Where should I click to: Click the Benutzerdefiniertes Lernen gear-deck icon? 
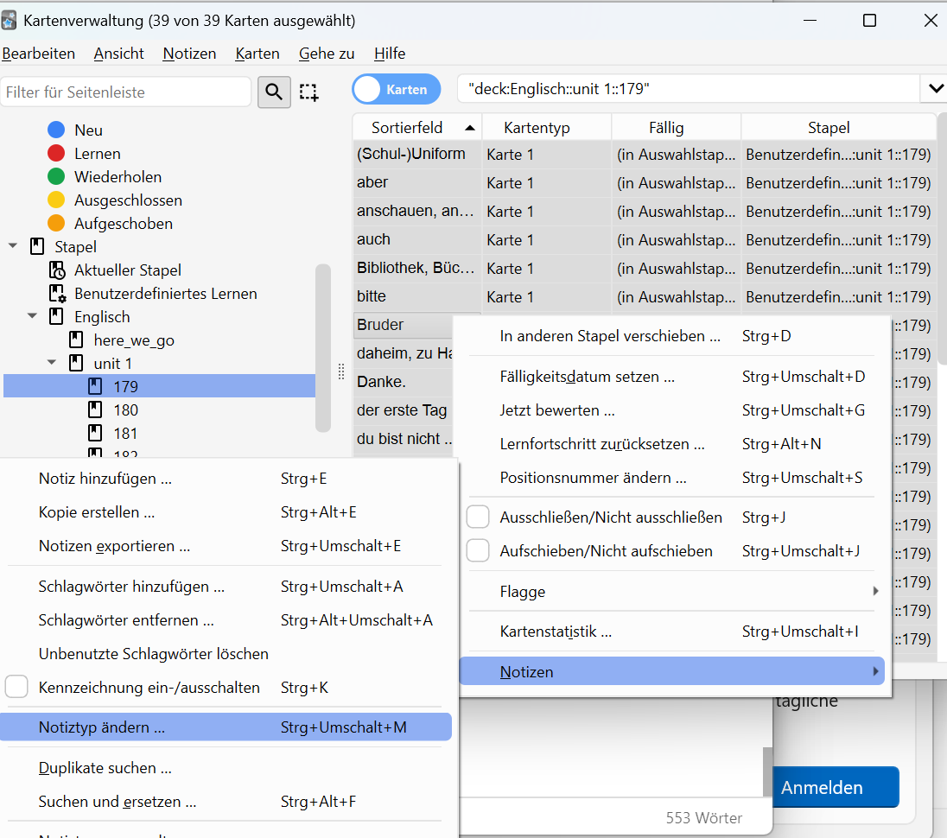(57, 294)
